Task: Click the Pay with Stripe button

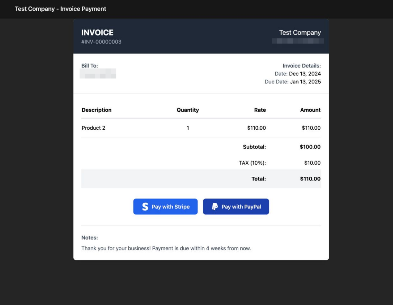Action: pos(165,206)
